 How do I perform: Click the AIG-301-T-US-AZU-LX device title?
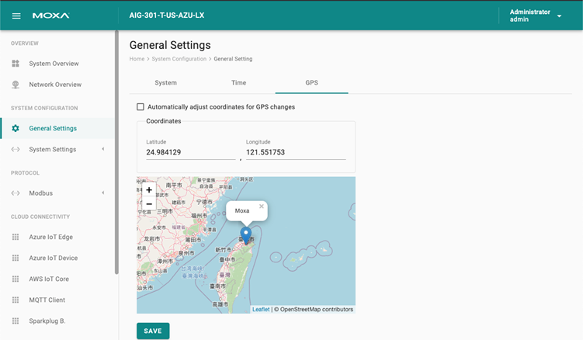167,16
